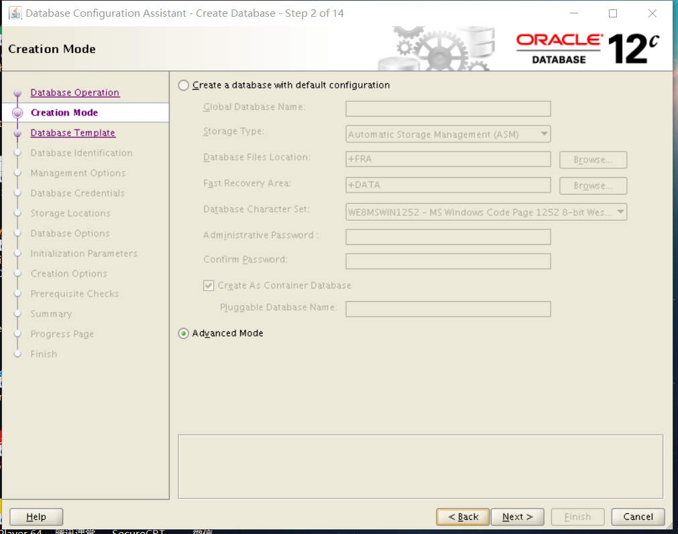Open the Storage Type dropdown
The height and width of the screenshot is (534, 678).
(545, 133)
